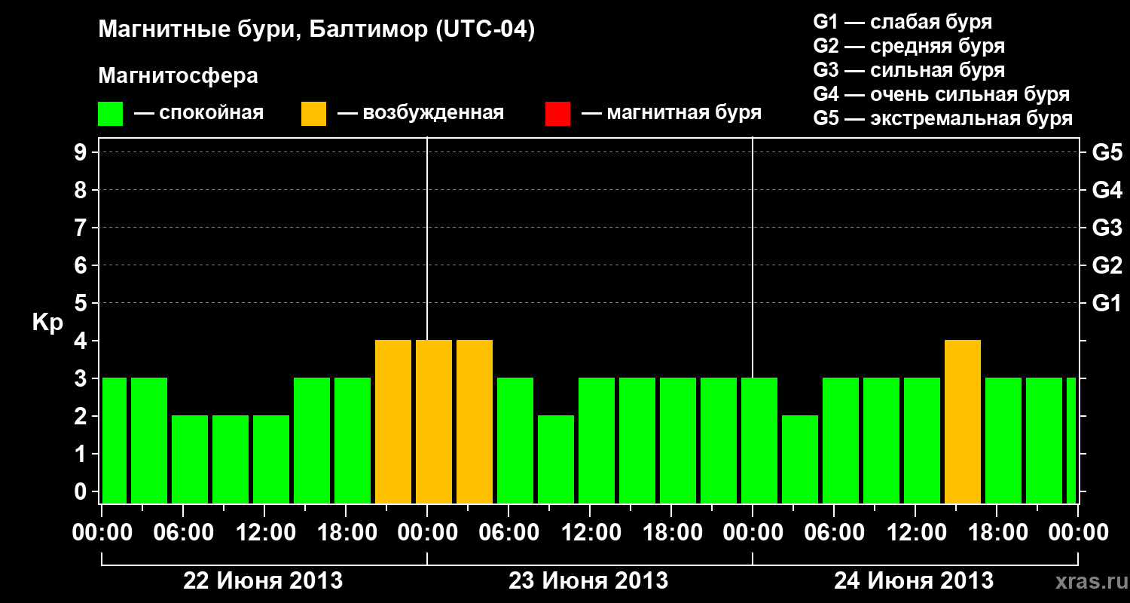Image resolution: width=1130 pixels, height=603 pixels.
Task: Click the orange Kp 4 bar on 24 Июня
Action: point(963,422)
